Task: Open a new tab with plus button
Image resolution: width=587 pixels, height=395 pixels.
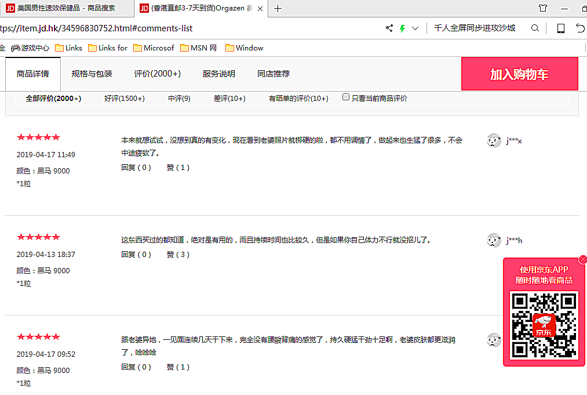Action: pyautogui.click(x=278, y=8)
